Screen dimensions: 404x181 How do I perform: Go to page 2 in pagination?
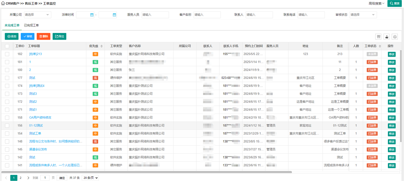[x=21, y=178]
